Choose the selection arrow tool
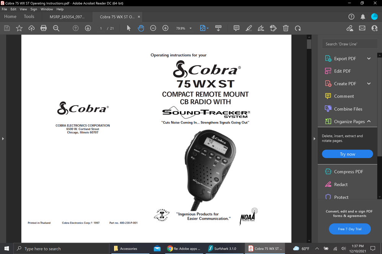The width and height of the screenshot is (382, 254). [x=128, y=28]
